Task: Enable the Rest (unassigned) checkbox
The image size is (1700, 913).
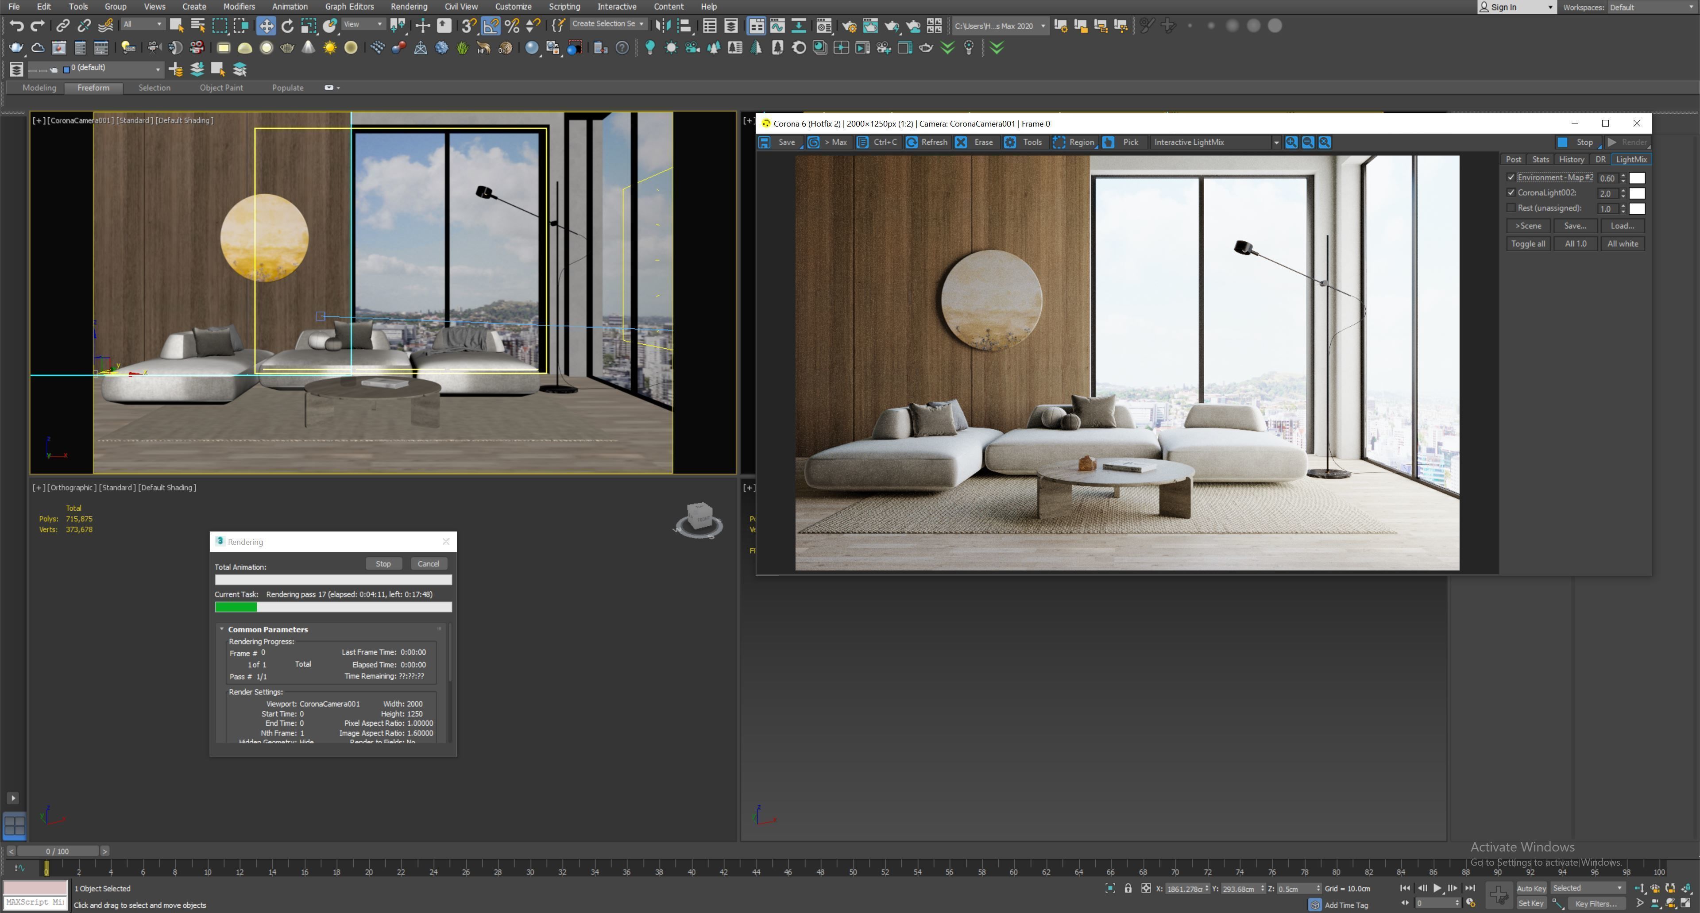Action: [x=1511, y=208]
